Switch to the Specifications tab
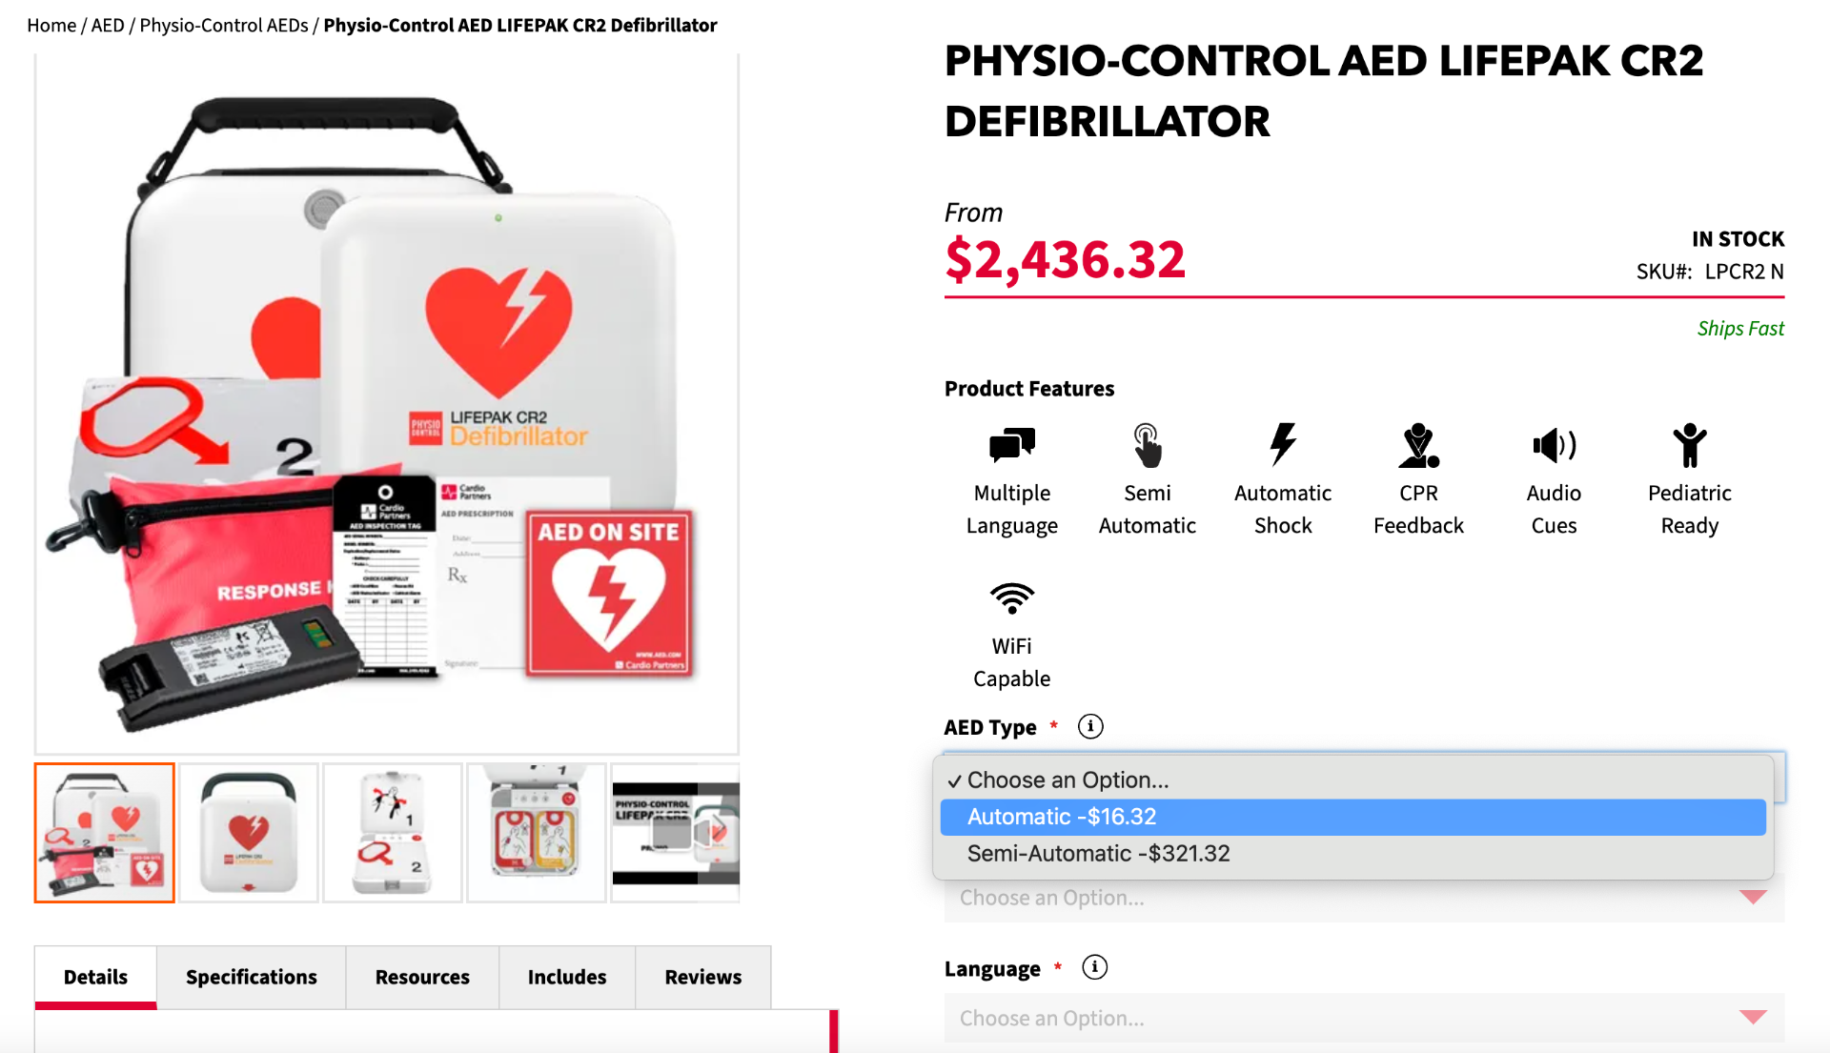The image size is (1830, 1053). pos(252,978)
